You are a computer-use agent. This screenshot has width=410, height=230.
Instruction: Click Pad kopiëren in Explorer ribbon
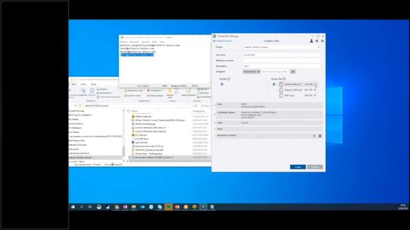click(104, 93)
